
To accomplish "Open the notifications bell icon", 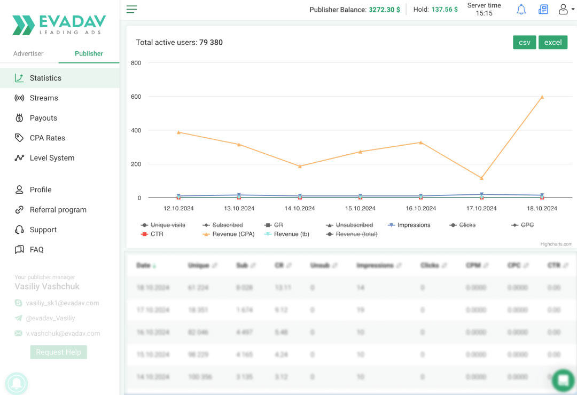I will 521,9.
